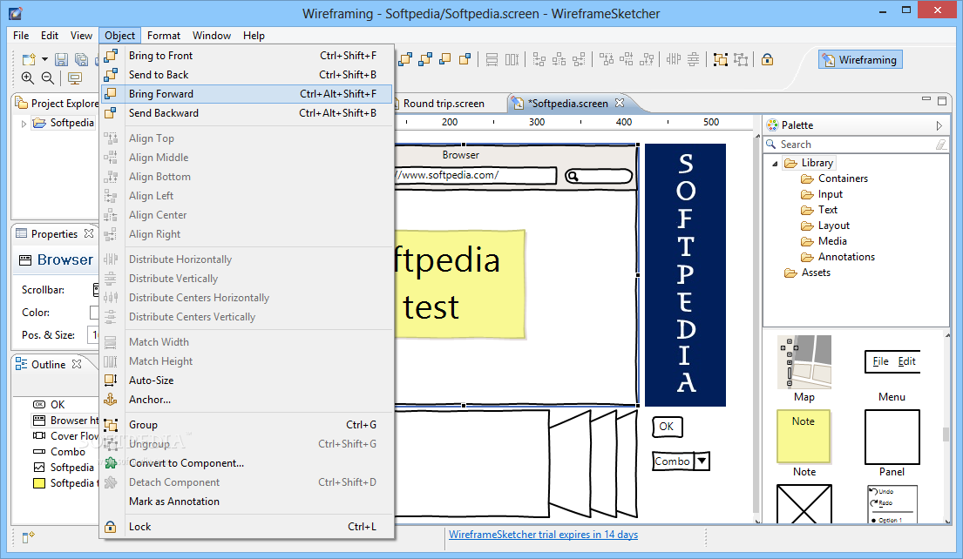Click the Combo dropdown arrow on canvas
The width and height of the screenshot is (963, 559).
tap(702, 461)
